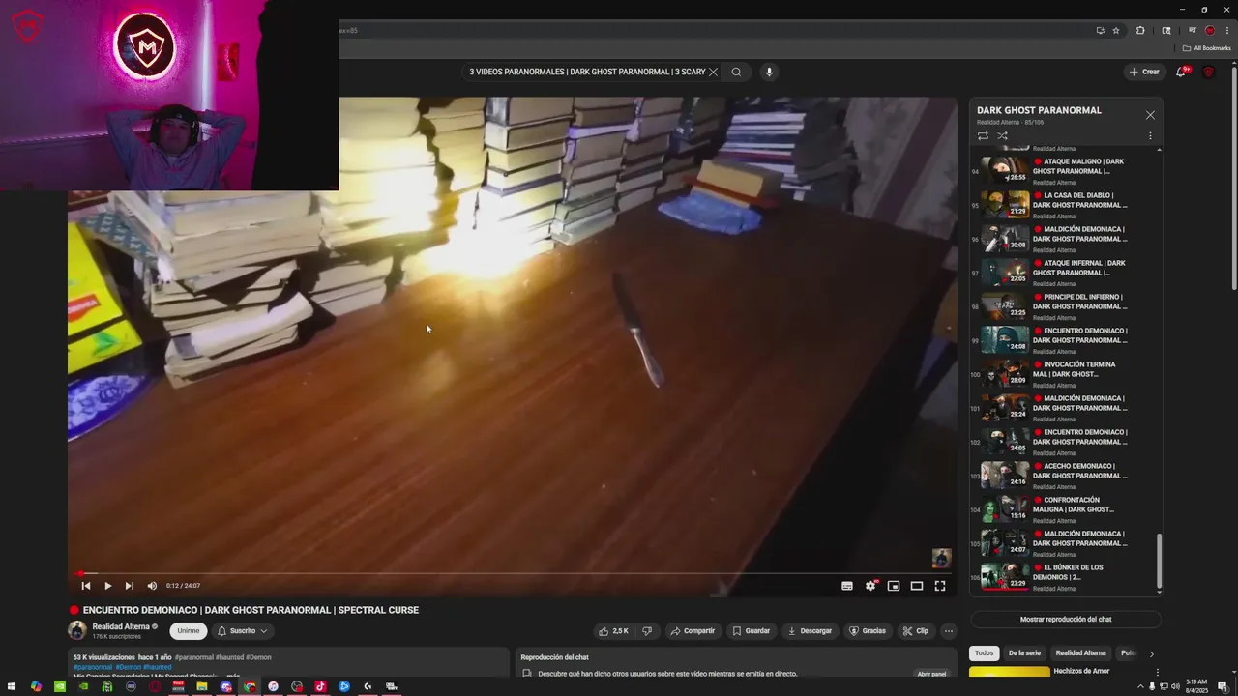1238x696 pixels.
Task: Click Mostrar reproducción del chat
Action: 1065,620
